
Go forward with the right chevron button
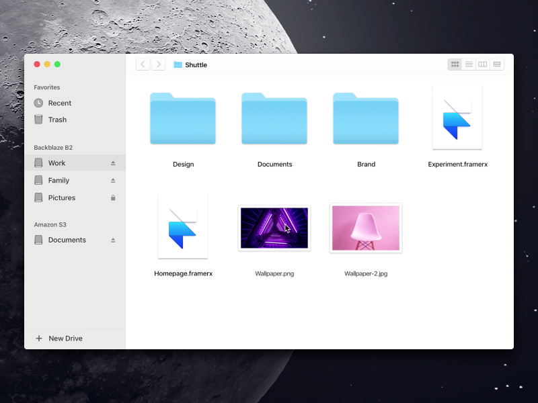159,64
